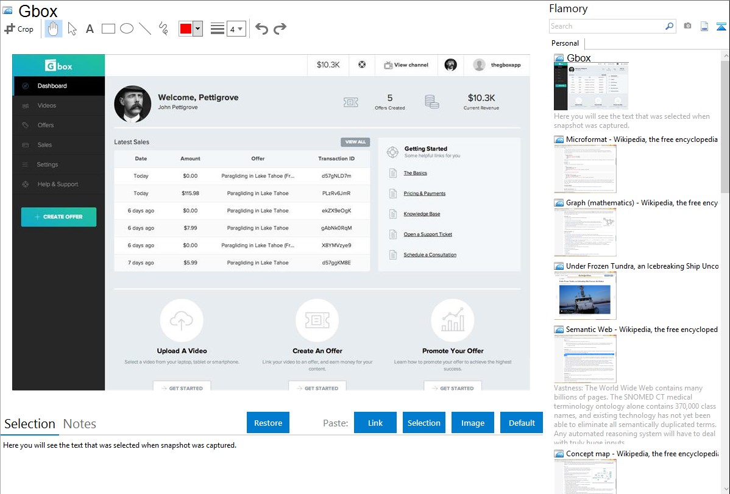The width and height of the screenshot is (730, 494).
Task: Choose the text annotation tool
Action: 90,29
